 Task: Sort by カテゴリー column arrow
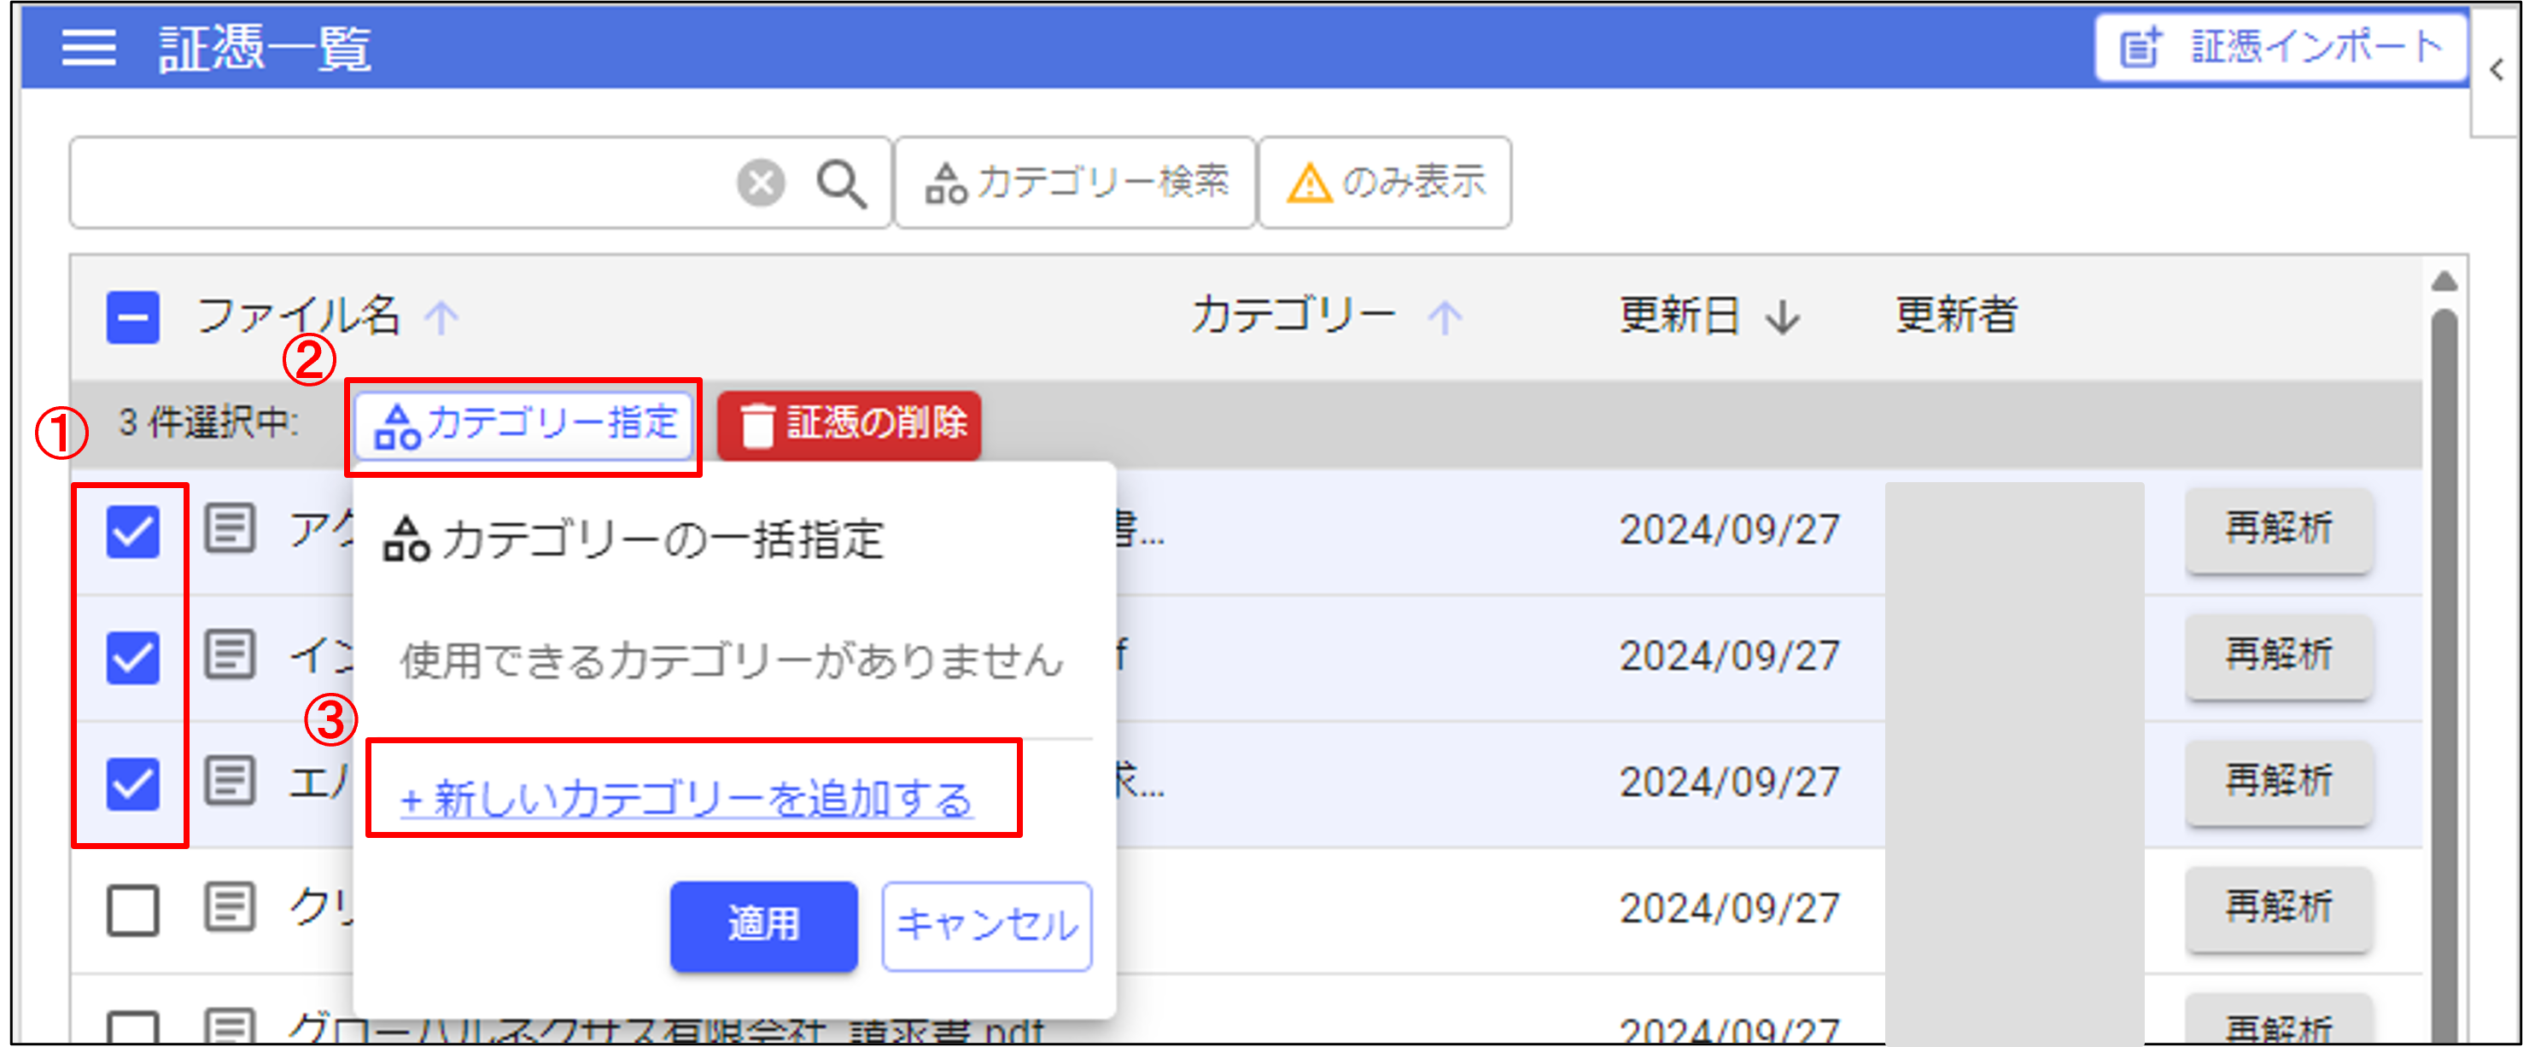pos(1445,317)
